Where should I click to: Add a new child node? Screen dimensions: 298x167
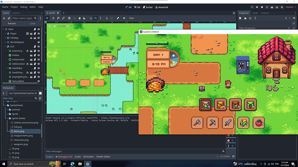(4, 19)
